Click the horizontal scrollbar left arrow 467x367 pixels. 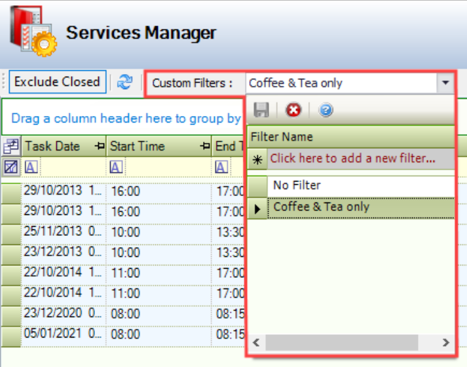coord(256,342)
